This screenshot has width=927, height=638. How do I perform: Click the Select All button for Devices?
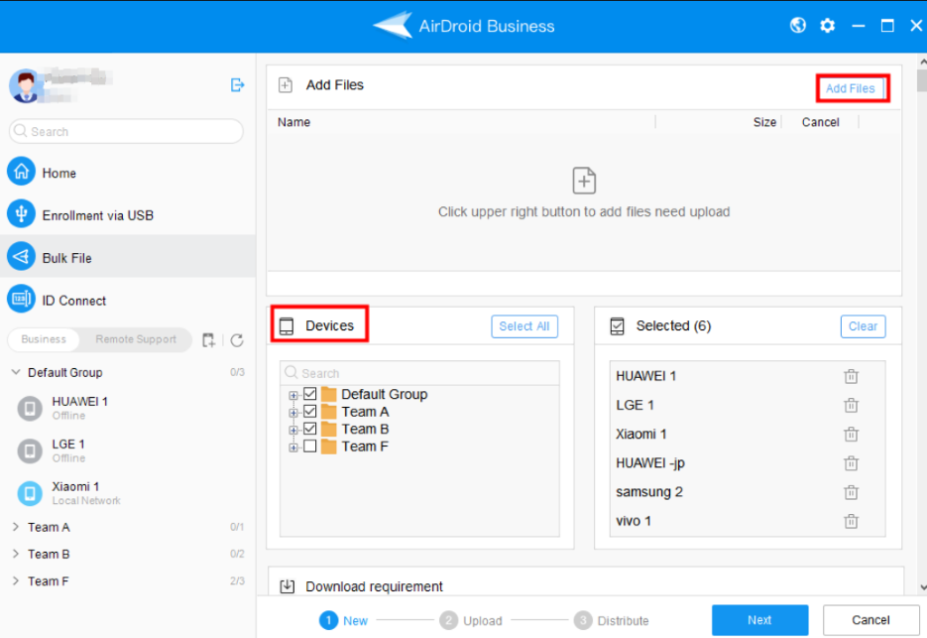point(524,325)
